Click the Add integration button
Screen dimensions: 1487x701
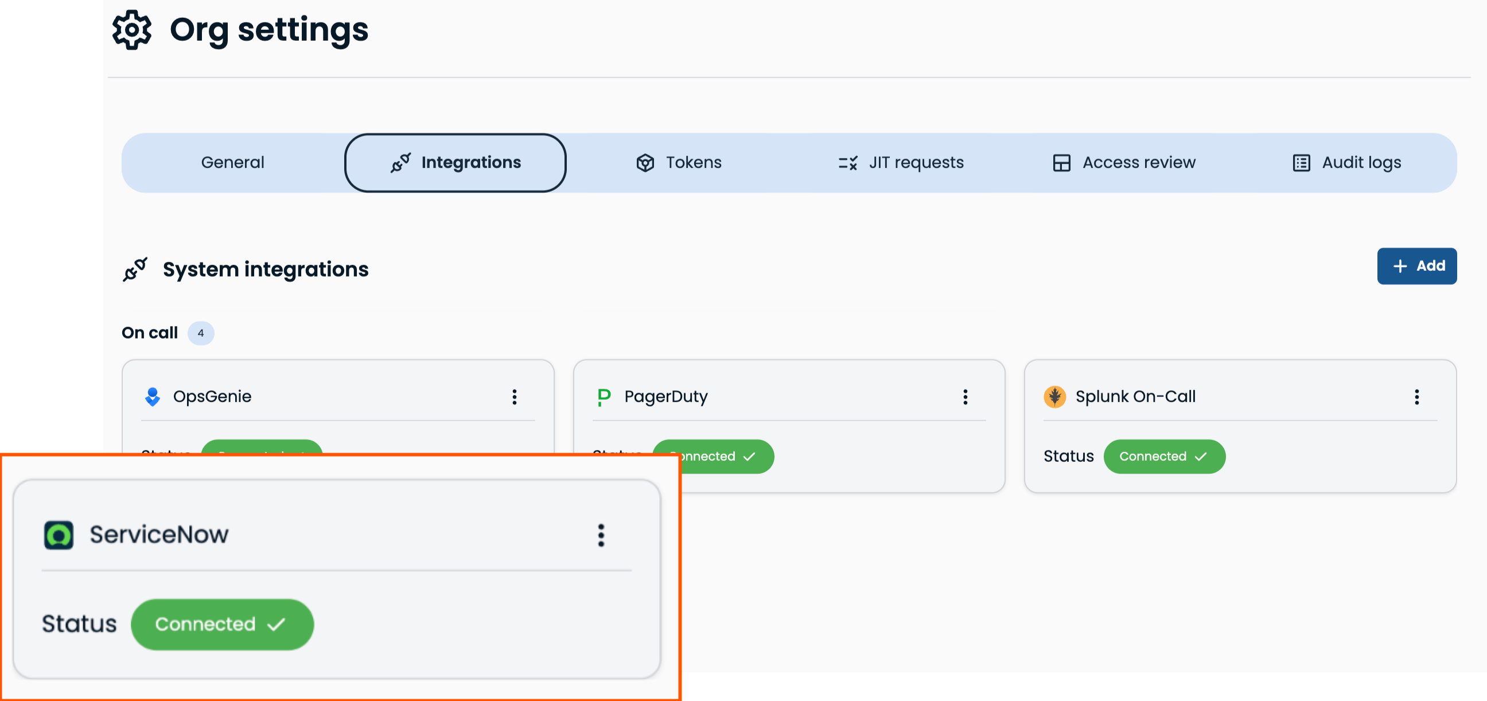click(x=1416, y=266)
